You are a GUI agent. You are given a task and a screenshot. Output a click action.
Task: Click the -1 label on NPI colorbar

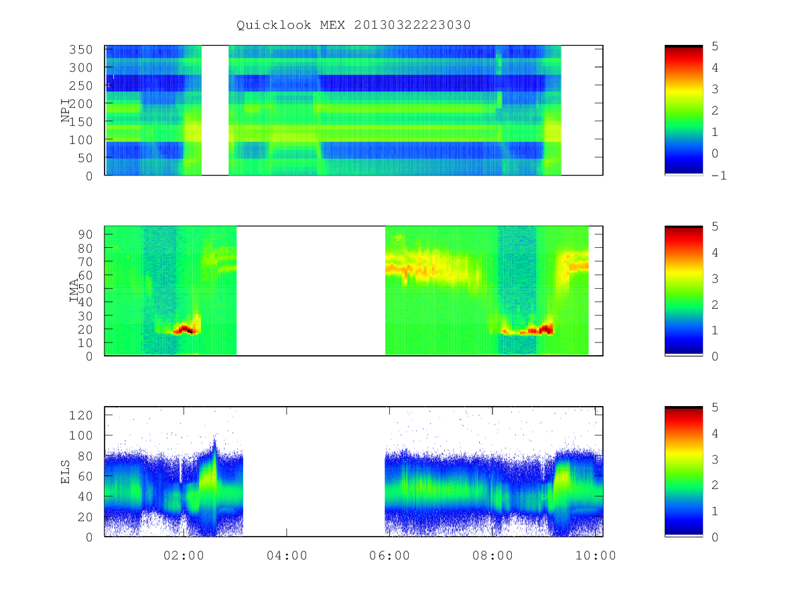pos(719,176)
